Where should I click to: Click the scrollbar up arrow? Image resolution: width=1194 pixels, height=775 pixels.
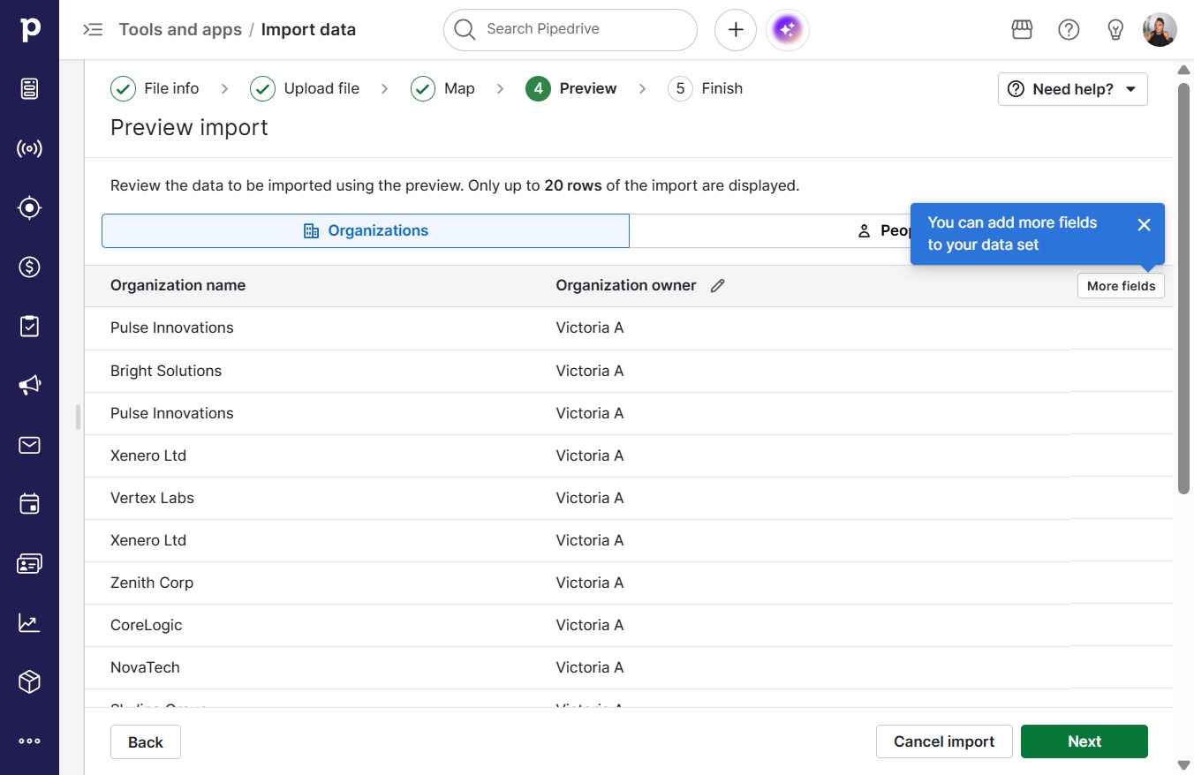pos(1184,70)
